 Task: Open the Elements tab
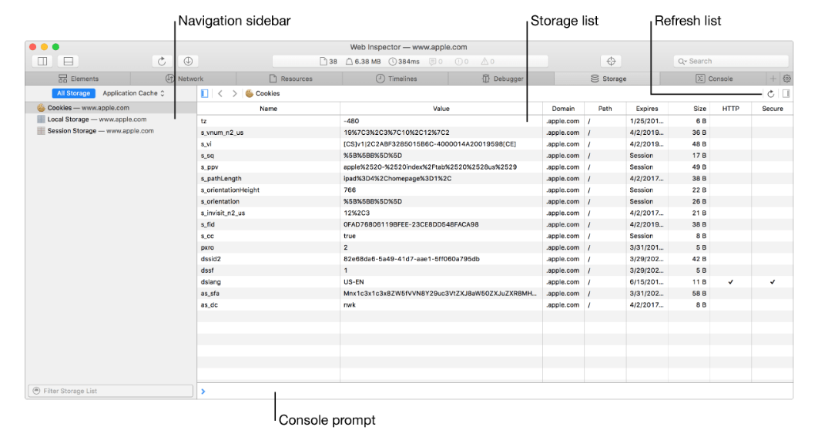[79, 79]
